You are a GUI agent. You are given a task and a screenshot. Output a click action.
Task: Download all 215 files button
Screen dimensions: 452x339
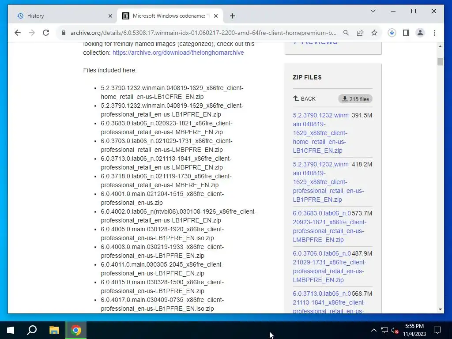(355, 99)
